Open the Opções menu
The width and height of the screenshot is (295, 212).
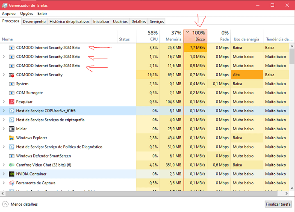pyautogui.click(x=27, y=14)
